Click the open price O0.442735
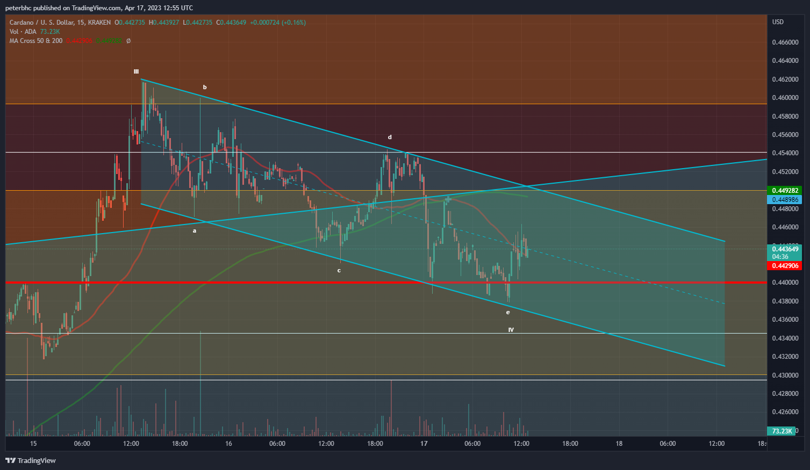810x470 pixels. pos(130,23)
